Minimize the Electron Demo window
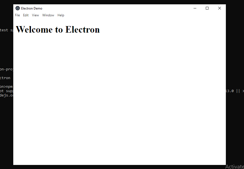The height and width of the screenshot is (169, 244). pyautogui.click(x=195, y=8)
